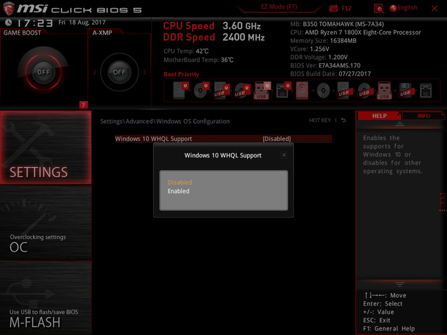This screenshot has width=447, height=335.
Task: Select the legacy USB key boot icon
Action: pyautogui.click(x=384, y=91)
